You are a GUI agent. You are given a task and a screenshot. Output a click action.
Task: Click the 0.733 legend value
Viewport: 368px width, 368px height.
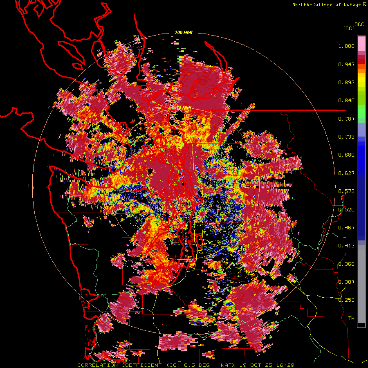346,137
